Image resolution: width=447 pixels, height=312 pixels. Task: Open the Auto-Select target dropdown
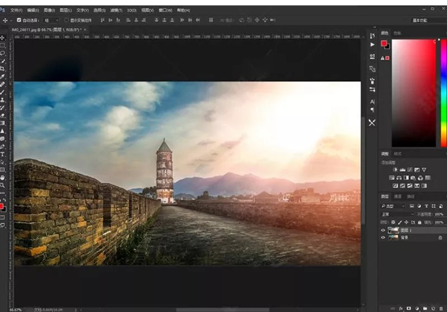51,20
